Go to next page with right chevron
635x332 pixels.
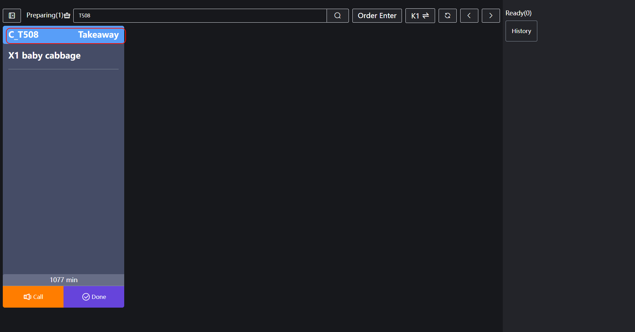pos(491,16)
